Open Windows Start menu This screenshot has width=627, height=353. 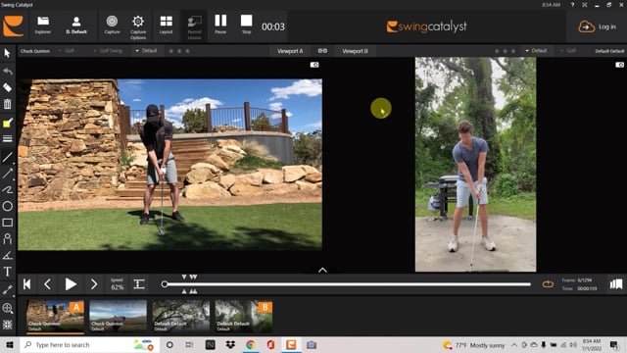coord(10,344)
